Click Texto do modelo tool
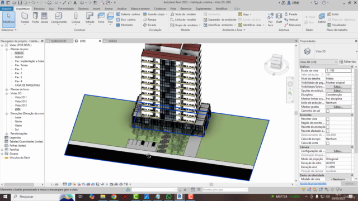358x201 pixels. click(x=183, y=14)
